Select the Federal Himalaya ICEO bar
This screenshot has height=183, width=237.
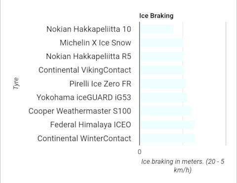[x=167, y=125]
